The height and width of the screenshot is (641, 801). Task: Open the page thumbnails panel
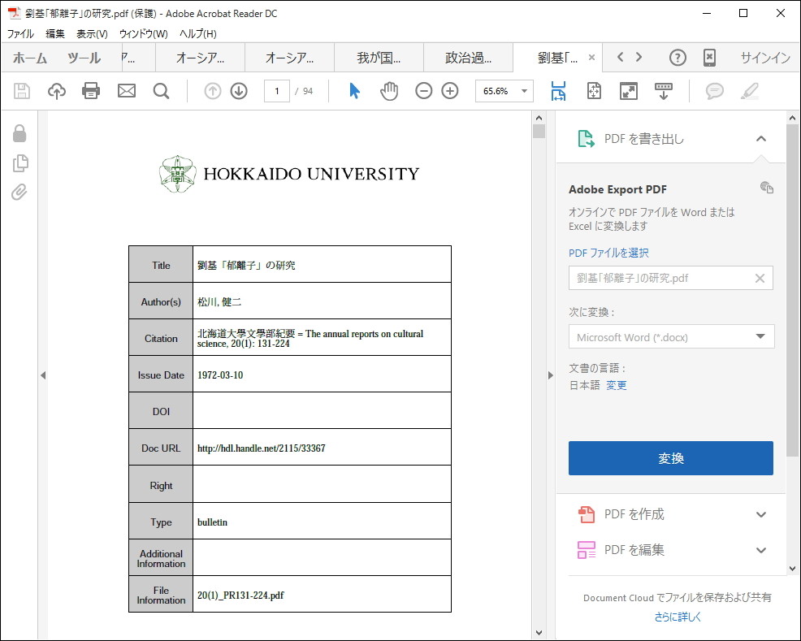pyautogui.click(x=19, y=163)
